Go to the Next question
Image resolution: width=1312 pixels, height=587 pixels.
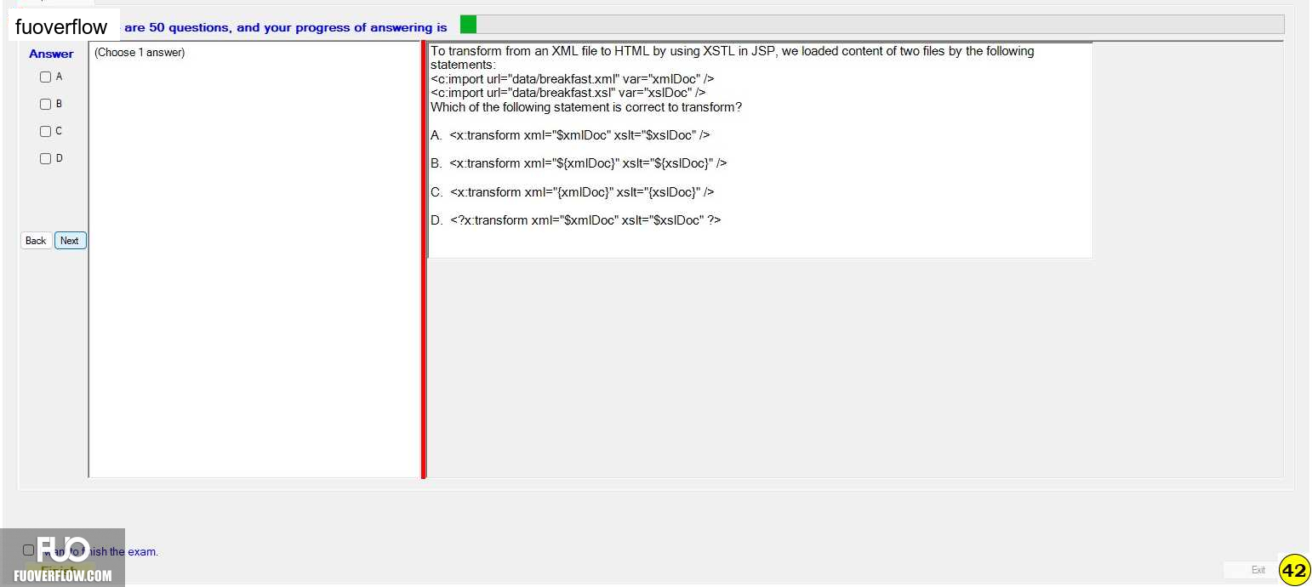70,241
